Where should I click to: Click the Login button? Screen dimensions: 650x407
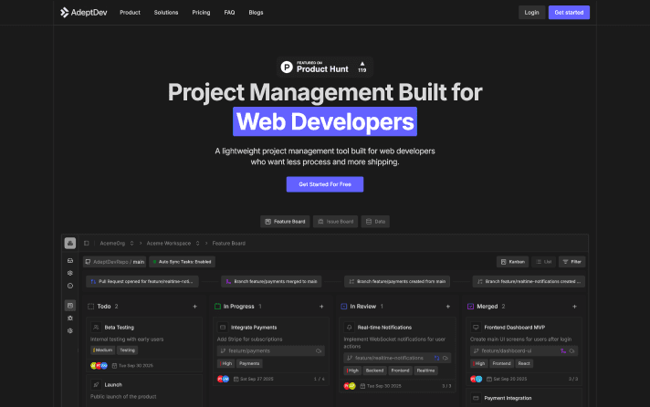[531, 13]
